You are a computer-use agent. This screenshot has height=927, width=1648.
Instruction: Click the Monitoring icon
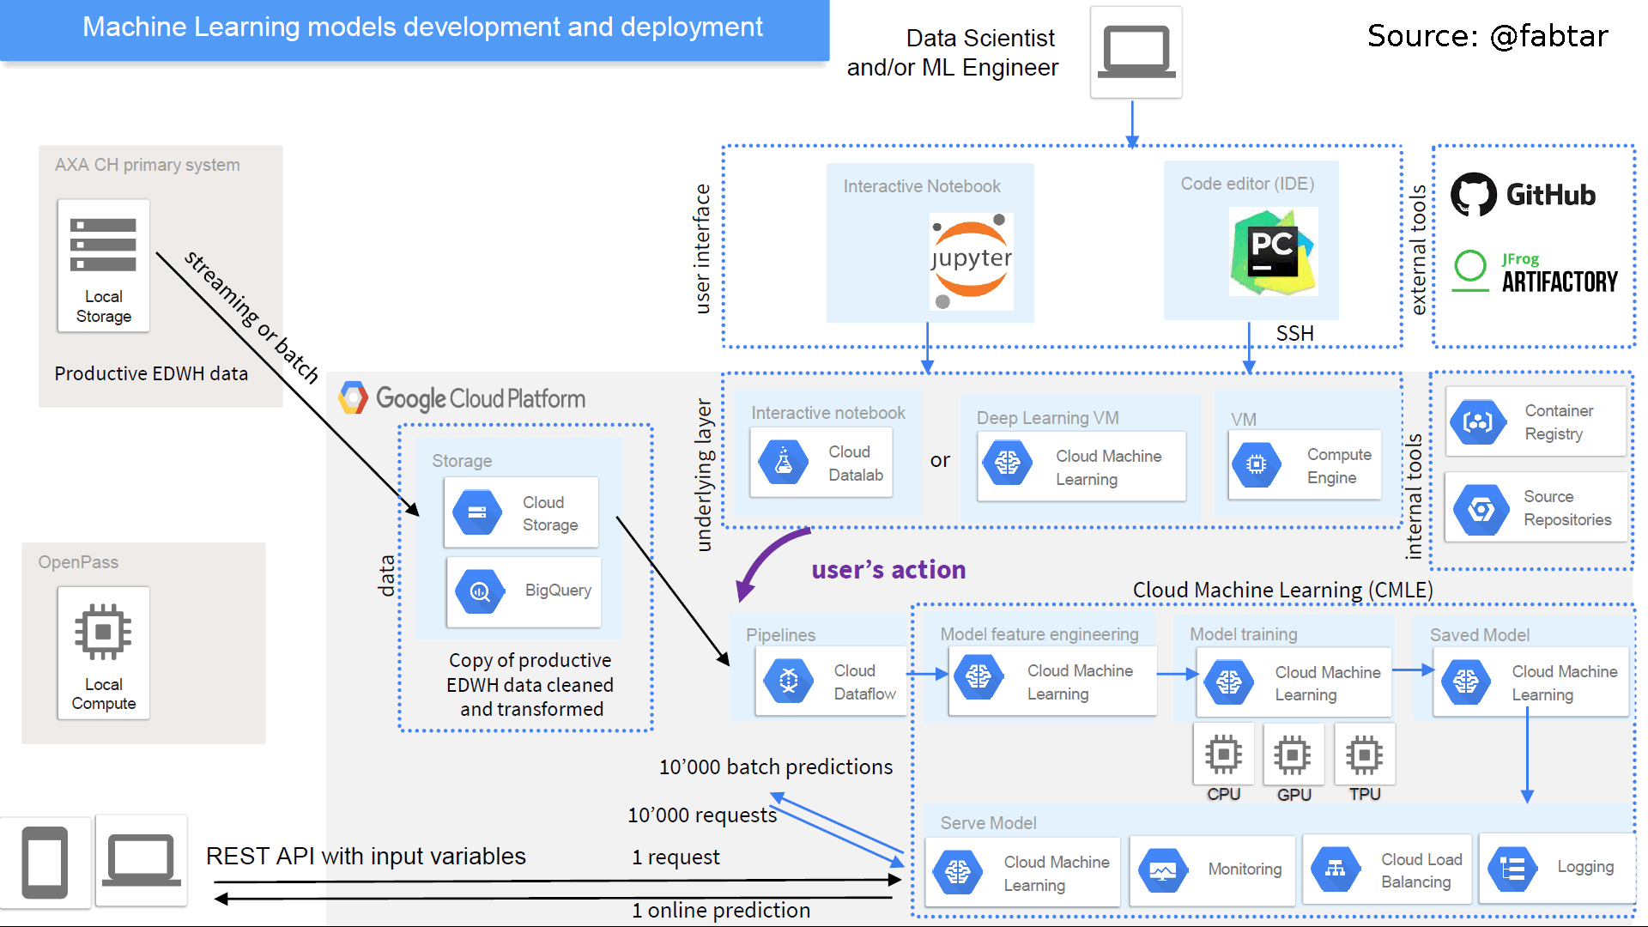pyautogui.click(x=1163, y=871)
